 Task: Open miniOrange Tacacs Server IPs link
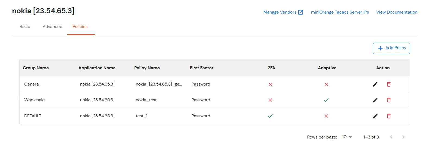(x=340, y=12)
